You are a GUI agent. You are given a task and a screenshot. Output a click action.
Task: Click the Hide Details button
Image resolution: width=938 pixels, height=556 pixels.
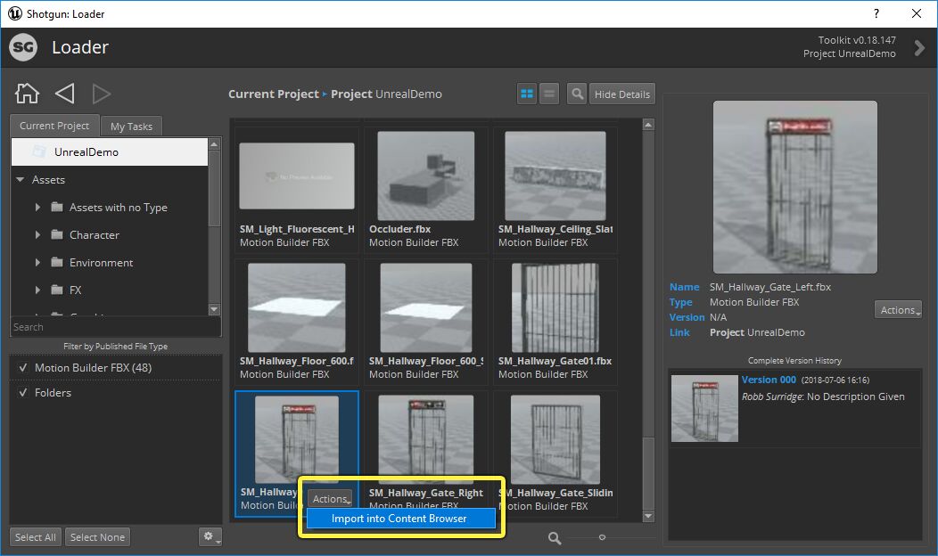click(x=622, y=94)
